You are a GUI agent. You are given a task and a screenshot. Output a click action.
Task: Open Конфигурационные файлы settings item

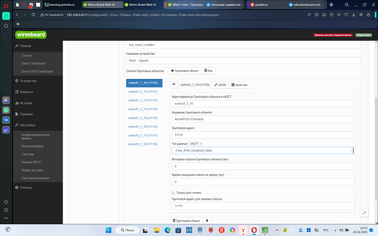pyautogui.click(x=36, y=136)
